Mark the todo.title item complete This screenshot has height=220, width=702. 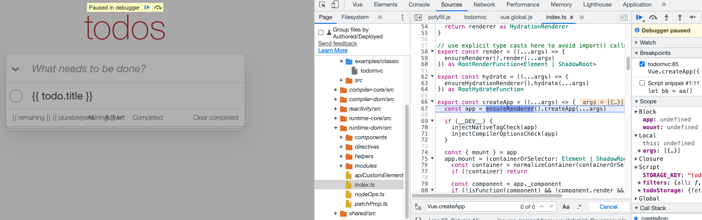pyautogui.click(x=16, y=96)
